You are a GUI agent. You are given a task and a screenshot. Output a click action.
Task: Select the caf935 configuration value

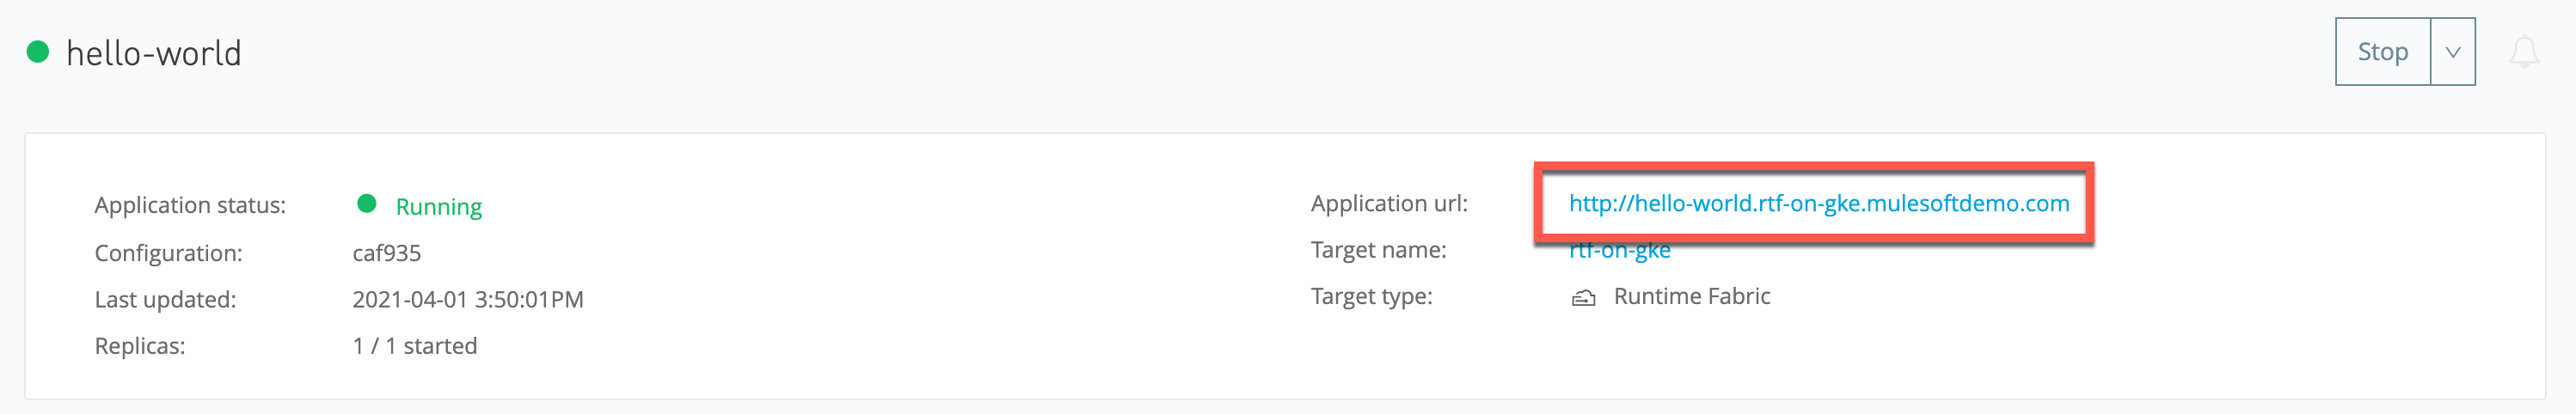tap(386, 254)
